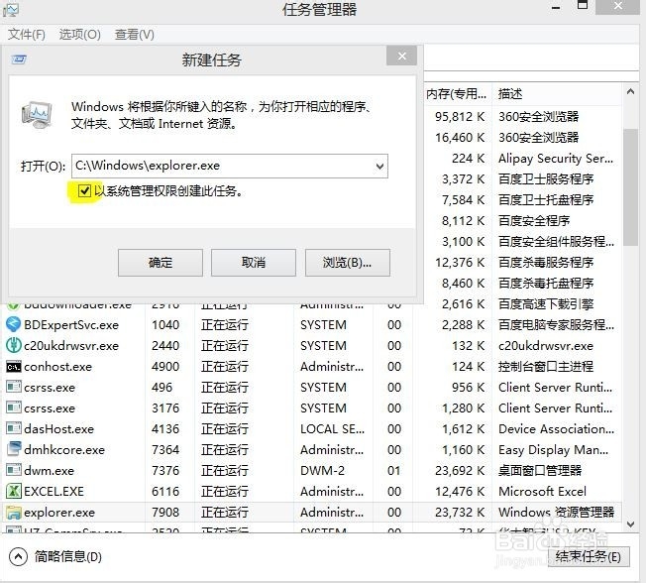Toggle 以系统管理权限创建此任务 checkbox
Screen dimensions: 646x583
pos(84,191)
